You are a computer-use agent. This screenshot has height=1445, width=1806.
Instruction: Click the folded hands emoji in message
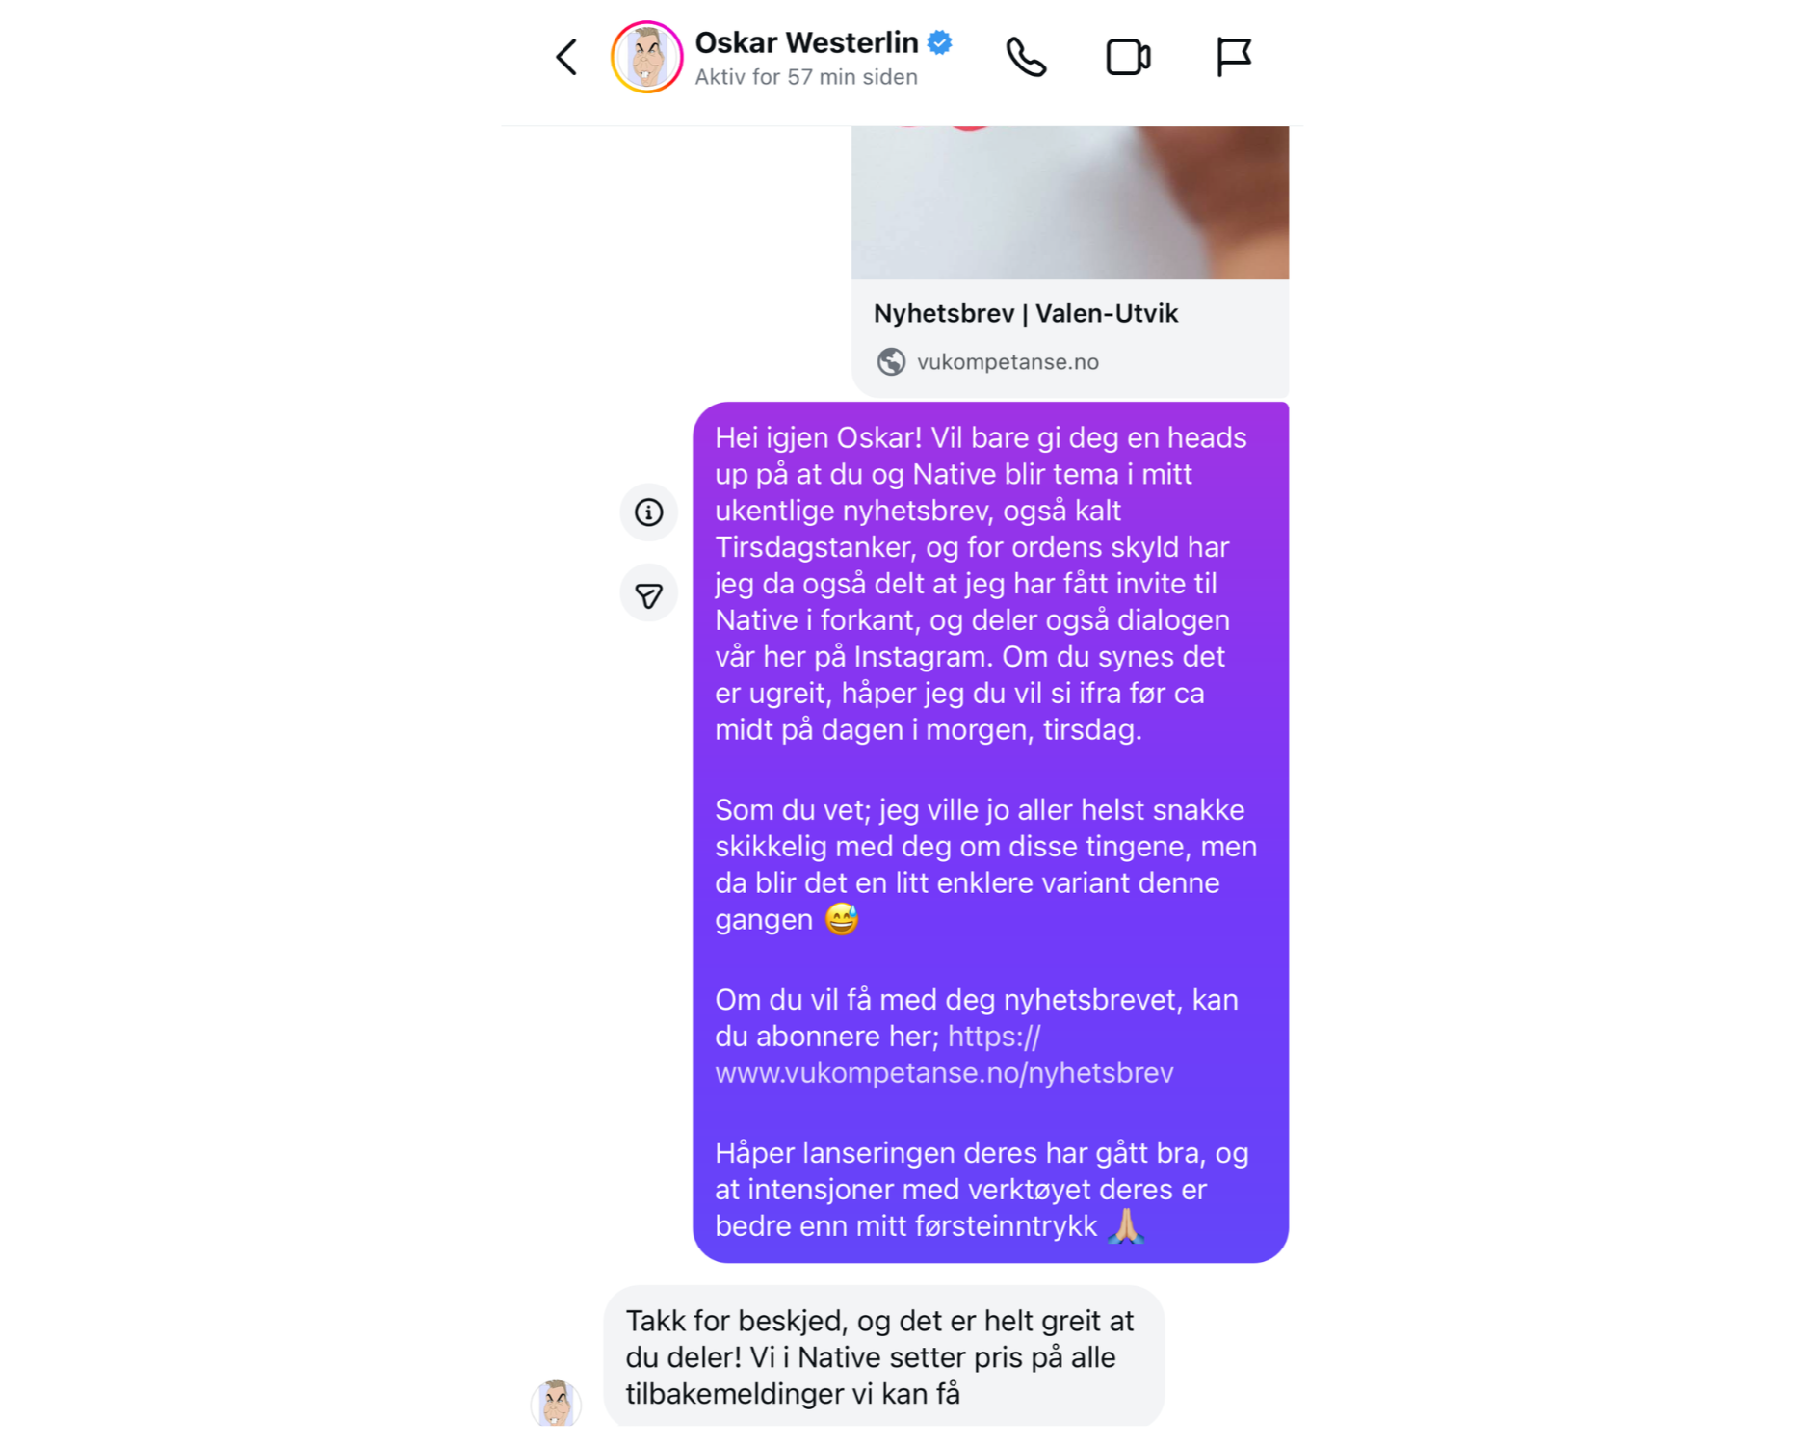click(x=1125, y=1226)
